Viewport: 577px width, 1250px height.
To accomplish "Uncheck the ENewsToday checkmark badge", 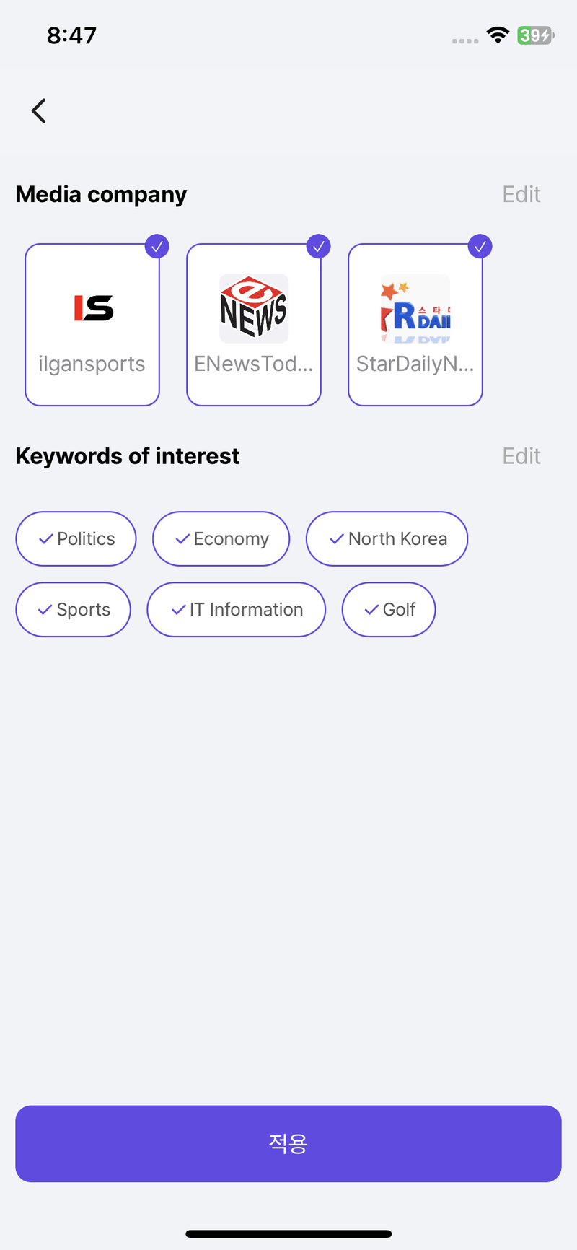I will coord(318,246).
